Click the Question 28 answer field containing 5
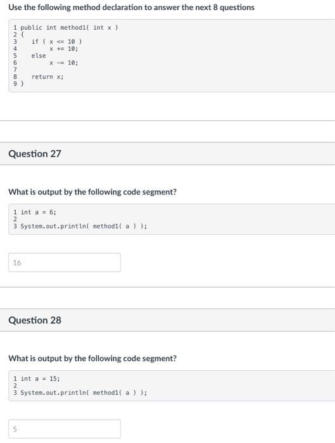 point(65,429)
